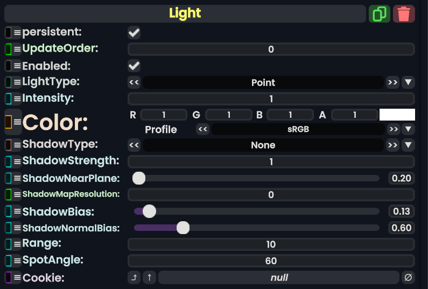This screenshot has width=428, height=289.
Task: Switch LightType to next value
Action: tap(392, 82)
